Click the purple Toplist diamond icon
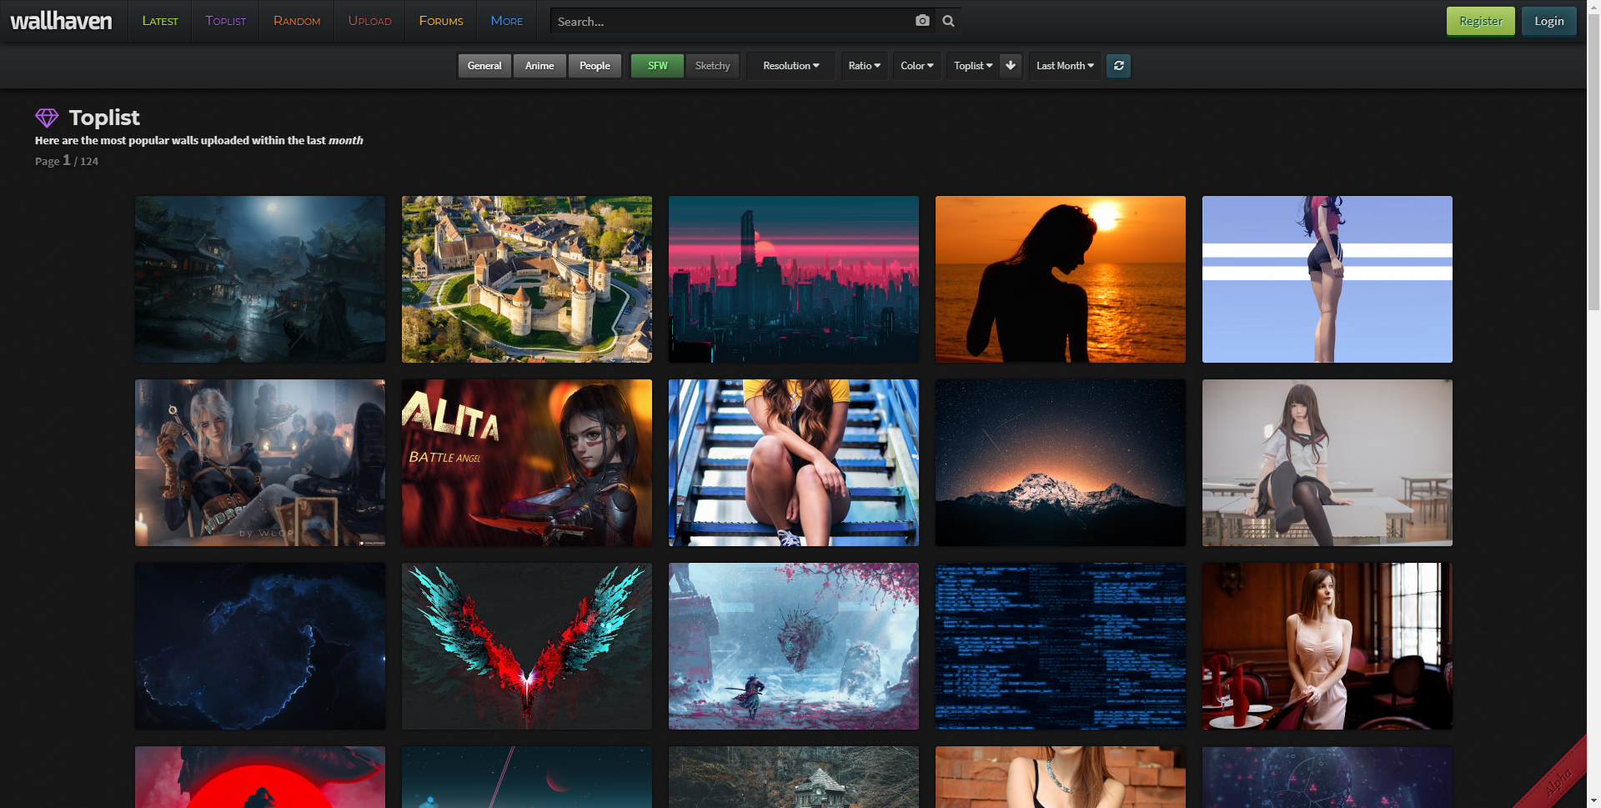The width and height of the screenshot is (1601, 808). (x=47, y=118)
